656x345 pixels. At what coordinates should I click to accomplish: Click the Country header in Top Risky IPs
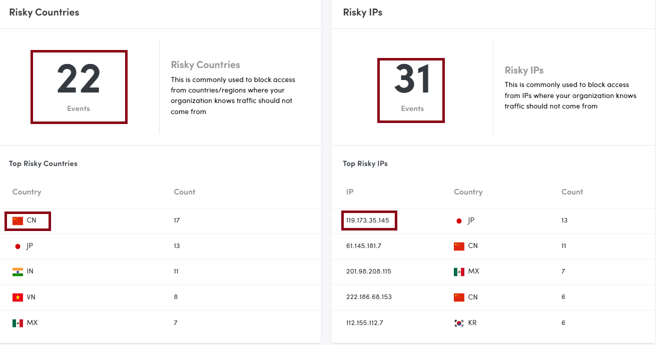tap(468, 192)
